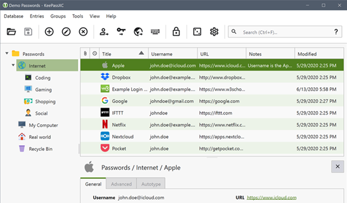
Task: Select the Passwords root folder
Action: (33, 54)
